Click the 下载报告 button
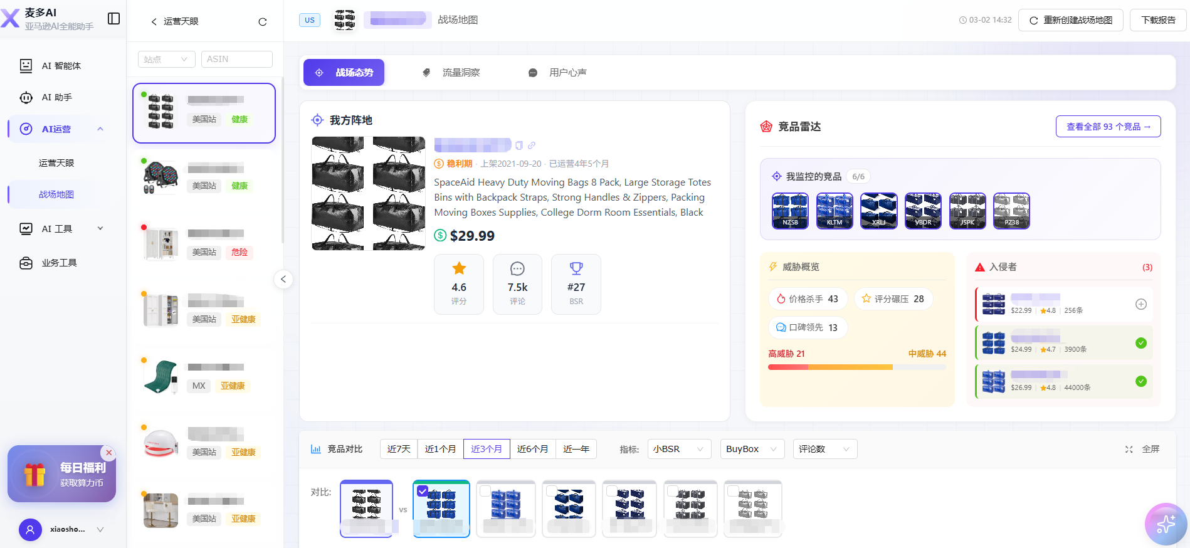The image size is (1190, 548). [1158, 20]
